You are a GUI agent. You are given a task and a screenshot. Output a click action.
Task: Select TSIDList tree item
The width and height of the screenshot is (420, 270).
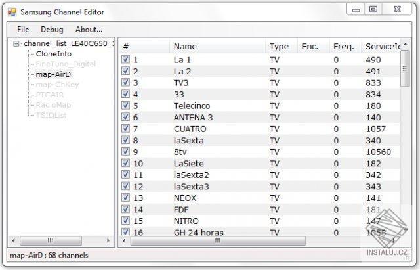pos(51,116)
